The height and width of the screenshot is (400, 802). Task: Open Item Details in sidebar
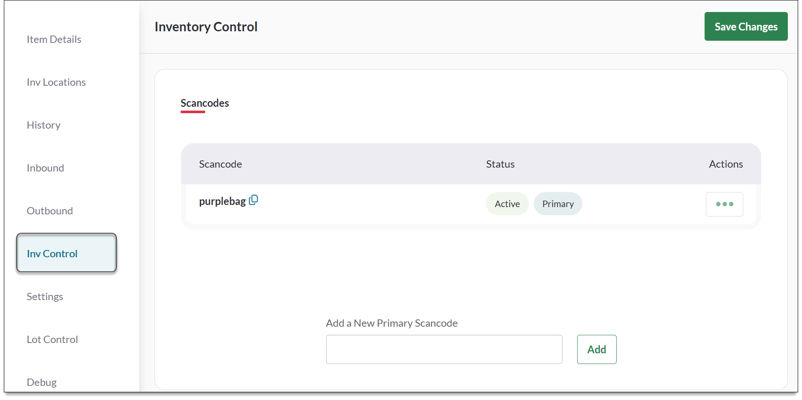click(54, 39)
